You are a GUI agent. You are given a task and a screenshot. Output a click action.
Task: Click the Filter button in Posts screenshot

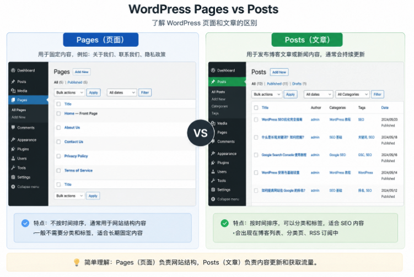pos(378,94)
